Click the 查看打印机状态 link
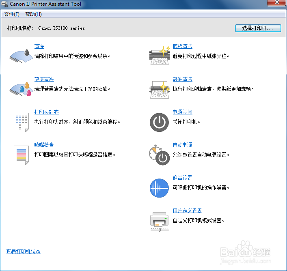287x271 pixels. click(x=24, y=252)
